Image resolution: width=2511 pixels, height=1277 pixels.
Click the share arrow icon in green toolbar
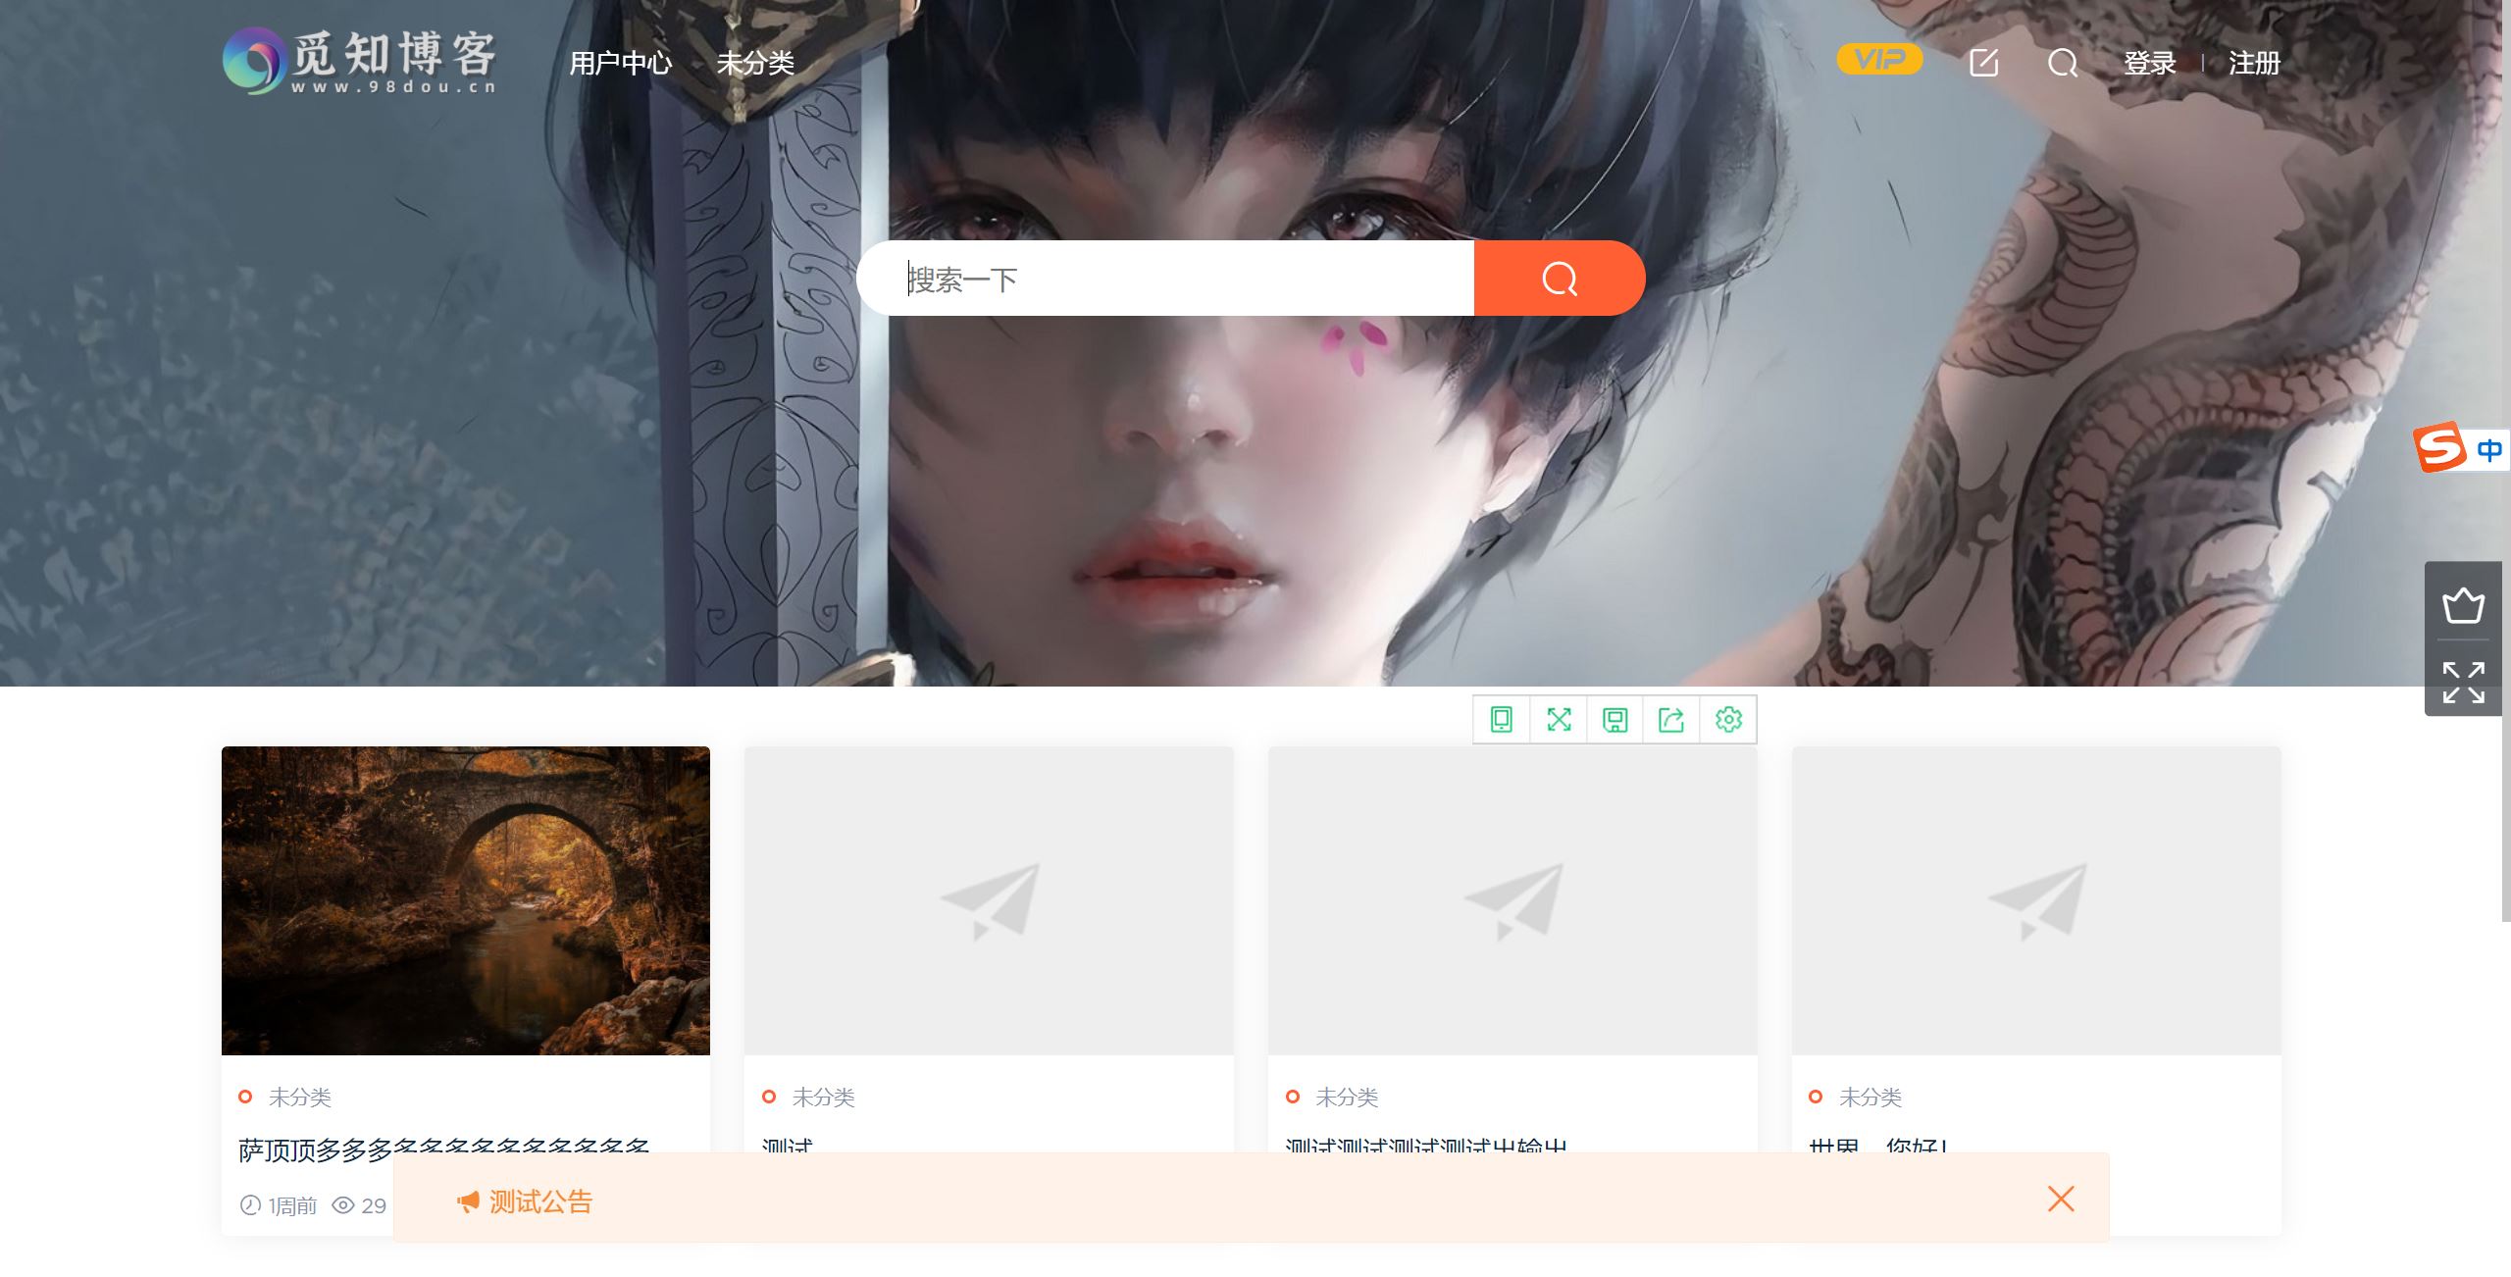[1671, 720]
